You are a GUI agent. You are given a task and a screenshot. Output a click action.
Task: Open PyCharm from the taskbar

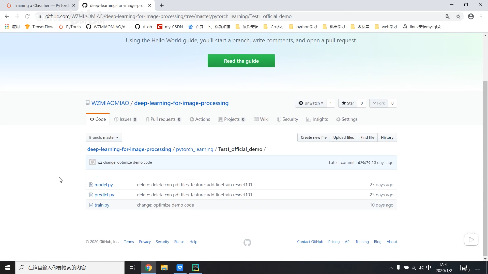[196, 267]
